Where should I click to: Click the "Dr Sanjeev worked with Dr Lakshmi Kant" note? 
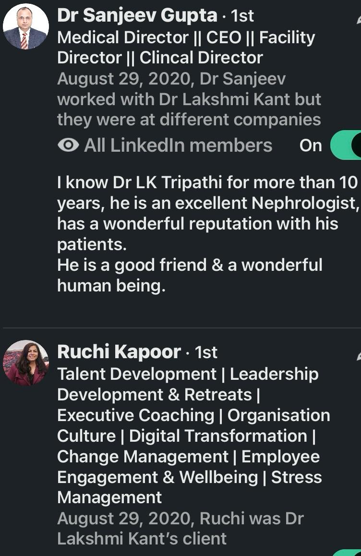pyautogui.click(x=189, y=99)
